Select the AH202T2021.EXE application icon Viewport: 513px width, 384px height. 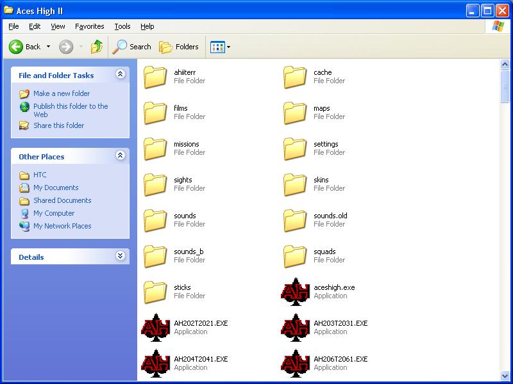tap(155, 328)
